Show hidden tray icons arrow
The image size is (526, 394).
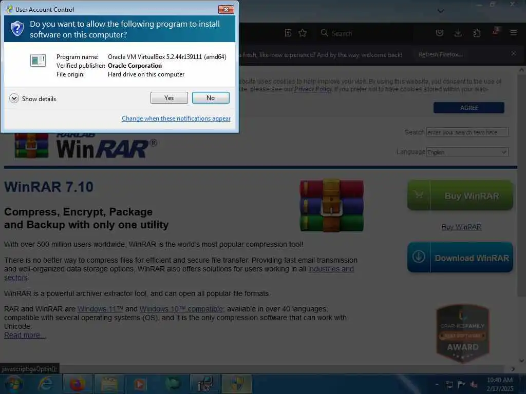(x=437, y=384)
